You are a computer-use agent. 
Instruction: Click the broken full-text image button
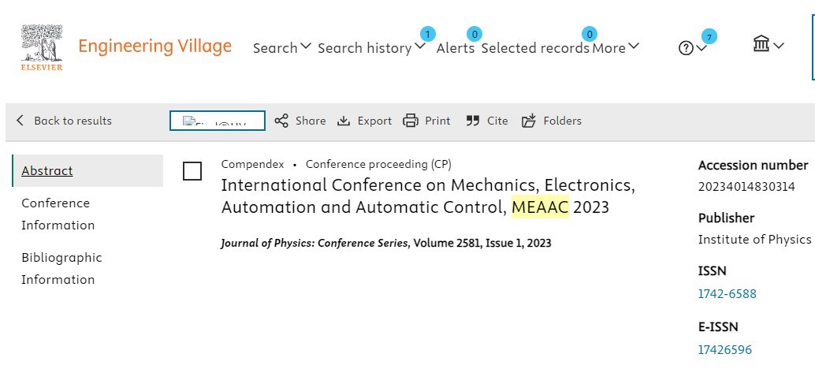(218, 121)
